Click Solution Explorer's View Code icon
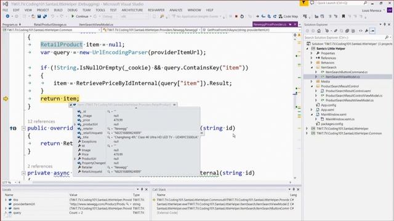The height and width of the screenshot is (221, 394). [361, 31]
